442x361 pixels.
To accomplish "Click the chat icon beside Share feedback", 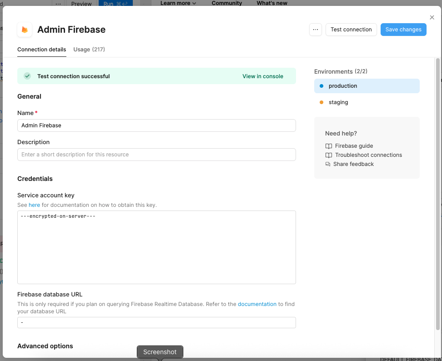I will pyautogui.click(x=328, y=164).
